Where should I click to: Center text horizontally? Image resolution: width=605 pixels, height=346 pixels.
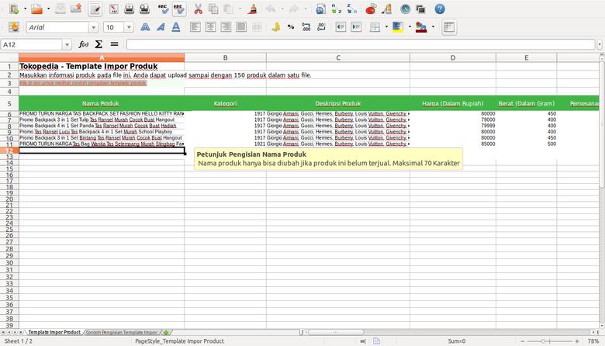tap(211, 27)
